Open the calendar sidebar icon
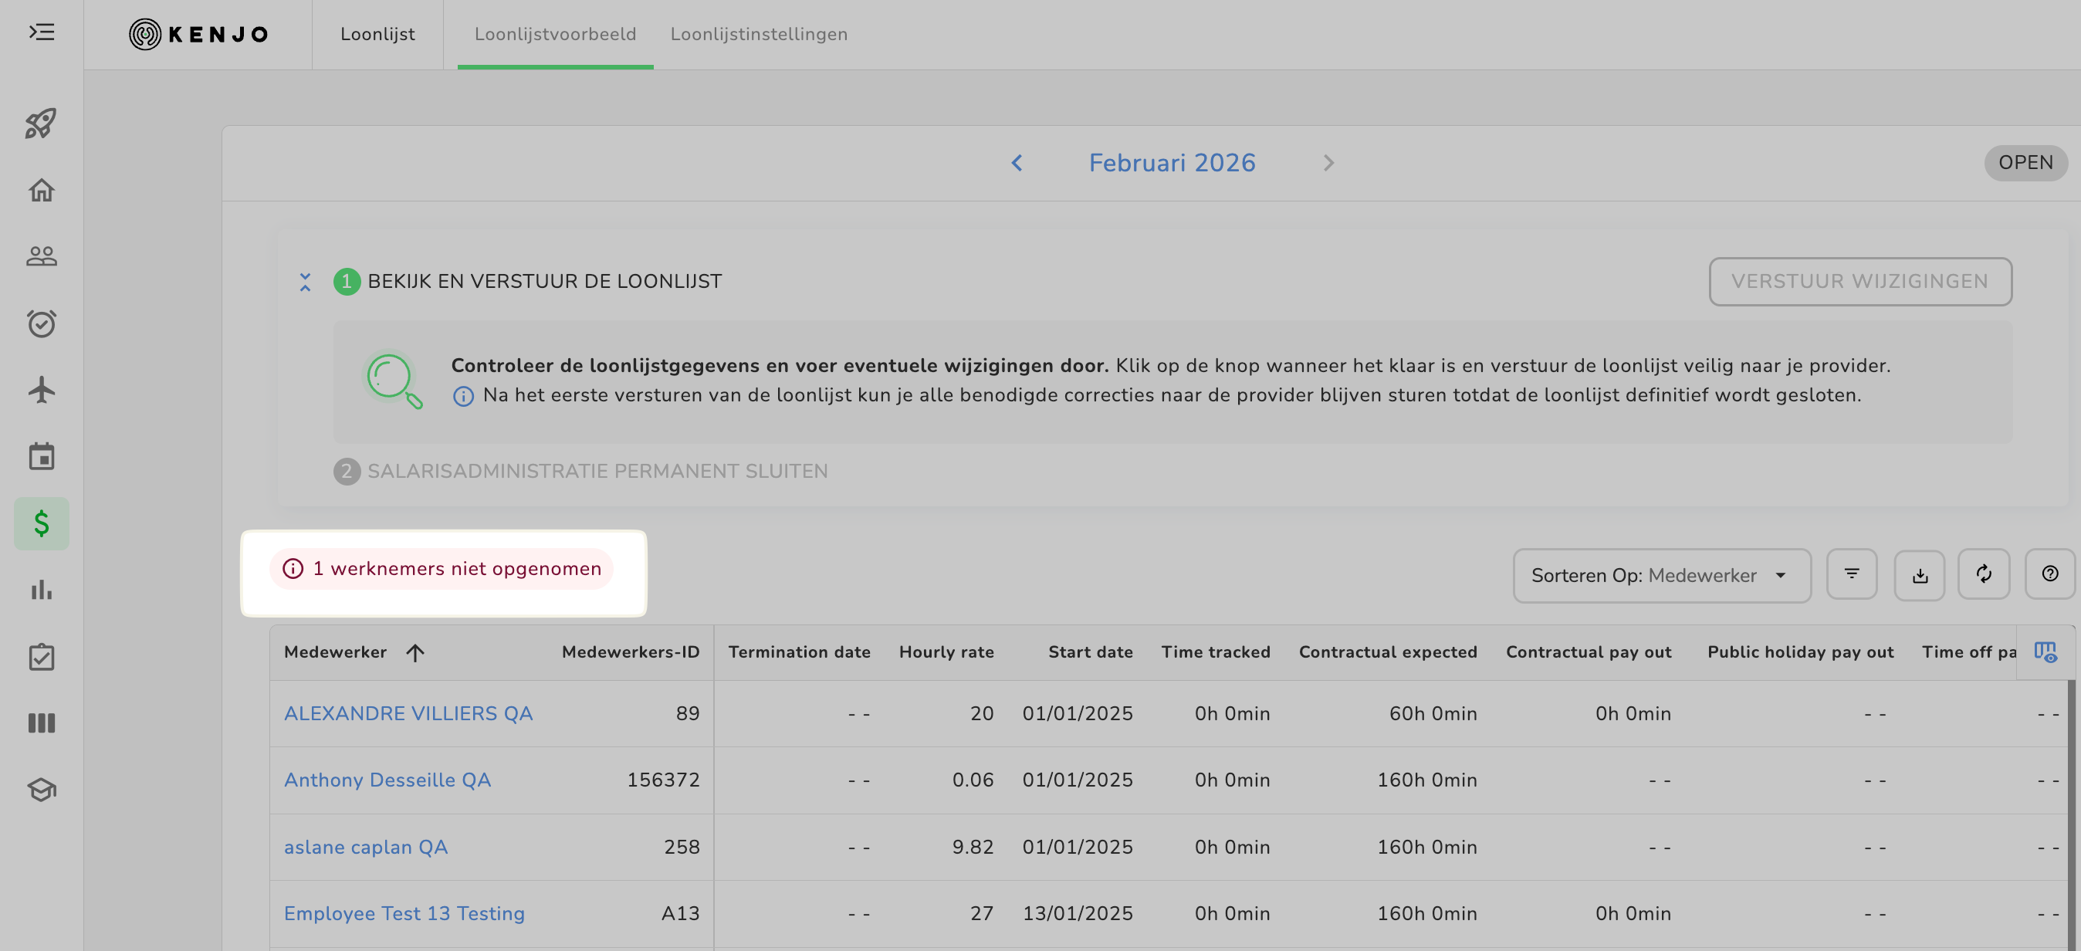Image resolution: width=2081 pixels, height=951 pixels. [x=41, y=456]
